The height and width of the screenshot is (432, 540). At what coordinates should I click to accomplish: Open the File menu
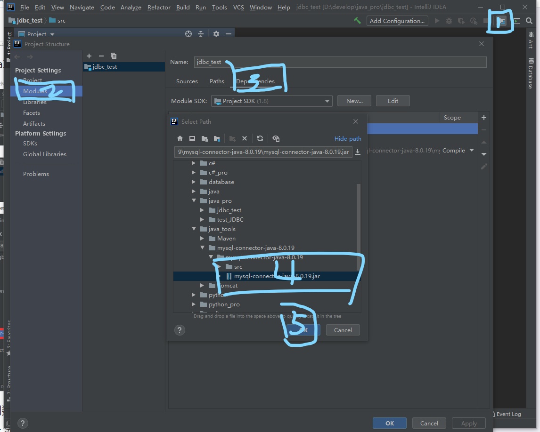coord(25,7)
